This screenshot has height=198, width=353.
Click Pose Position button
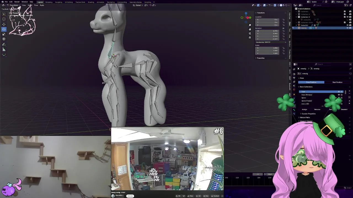pyautogui.click(x=311, y=82)
